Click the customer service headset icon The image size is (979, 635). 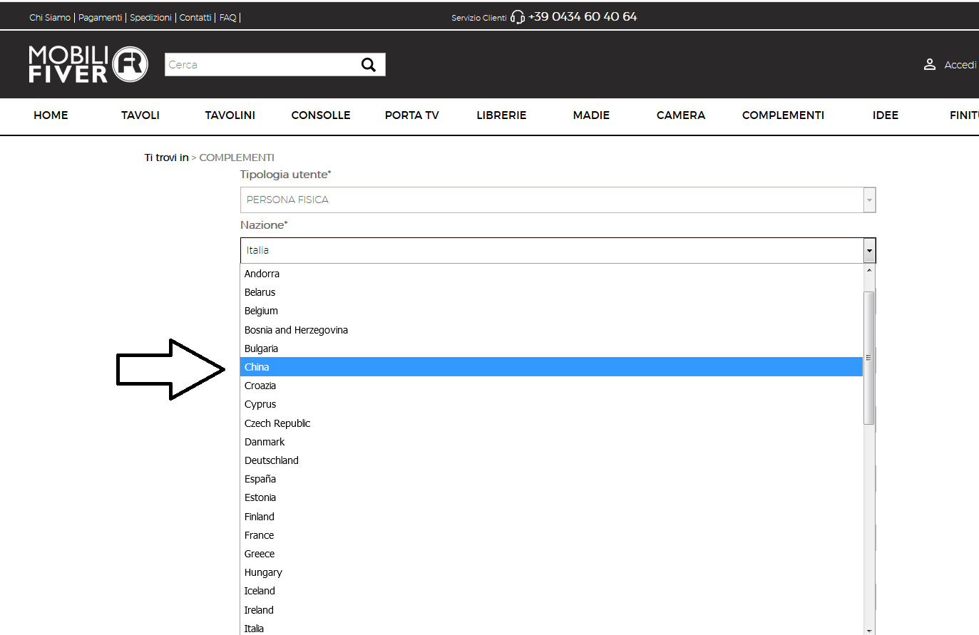[x=518, y=17]
